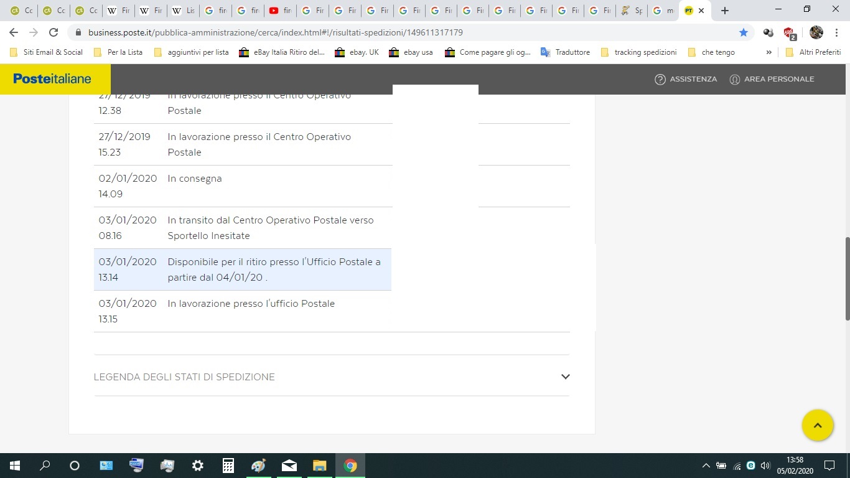Screen dimensions: 850x478
Task: Open Area Personale account link
Action: pos(772,79)
